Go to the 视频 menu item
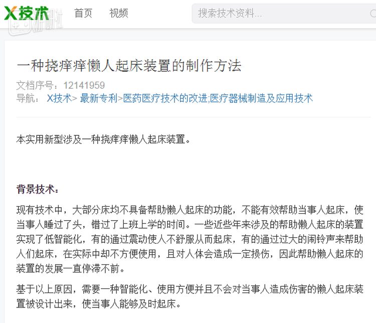 click(119, 13)
